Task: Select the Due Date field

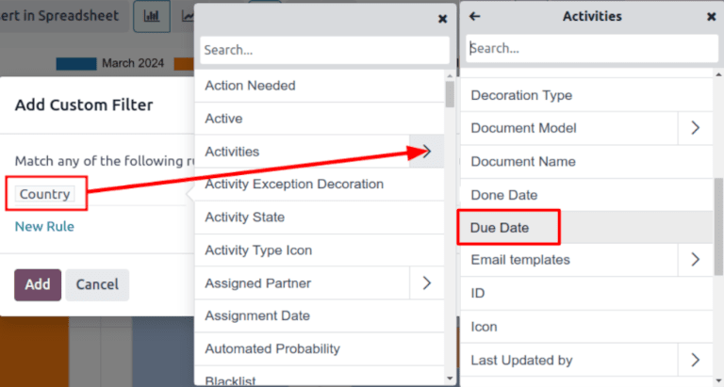Action: click(500, 228)
